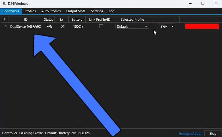Screen dimensions: 222x137
Task: View the Log tab
Action: 111,11
